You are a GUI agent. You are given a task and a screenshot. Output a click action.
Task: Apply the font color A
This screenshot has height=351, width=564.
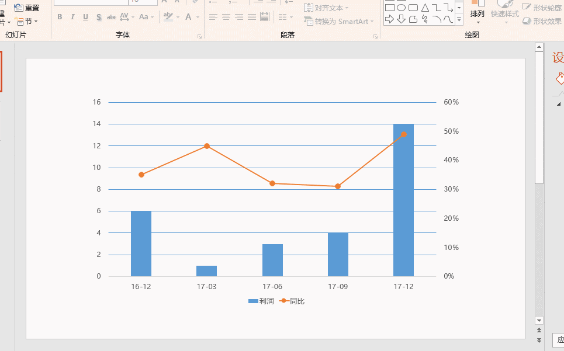(x=188, y=17)
